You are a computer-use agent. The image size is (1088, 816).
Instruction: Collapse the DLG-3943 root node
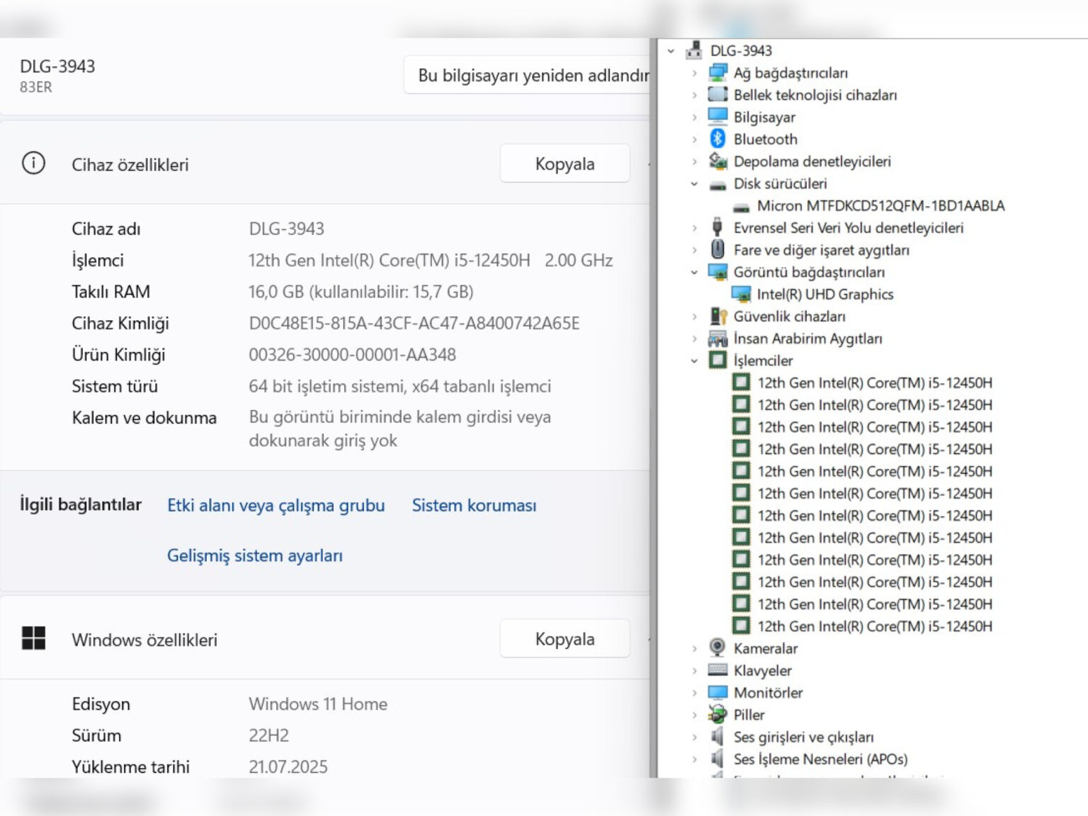pyautogui.click(x=671, y=51)
